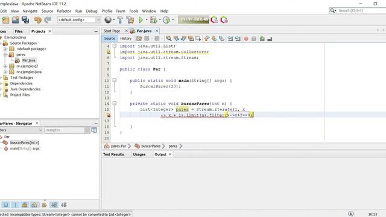Click the Uncomment icon at editor toolbar end
The width and height of the screenshot is (386, 217).
click(270, 39)
